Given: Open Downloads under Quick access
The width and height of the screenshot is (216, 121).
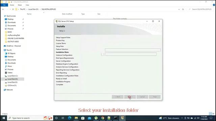Looking at the screenshot, I should tap(11, 23).
